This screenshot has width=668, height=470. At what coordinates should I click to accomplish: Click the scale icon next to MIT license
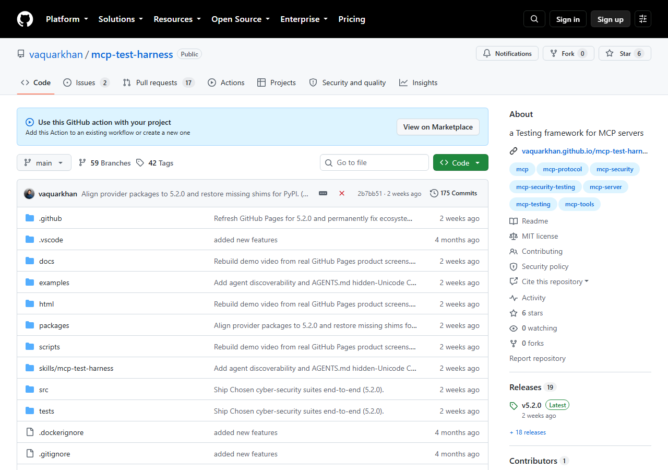514,237
